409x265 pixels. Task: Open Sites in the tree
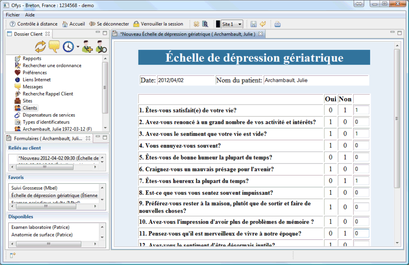pos(27,101)
